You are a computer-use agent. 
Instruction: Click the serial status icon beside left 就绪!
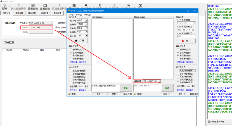69,94
